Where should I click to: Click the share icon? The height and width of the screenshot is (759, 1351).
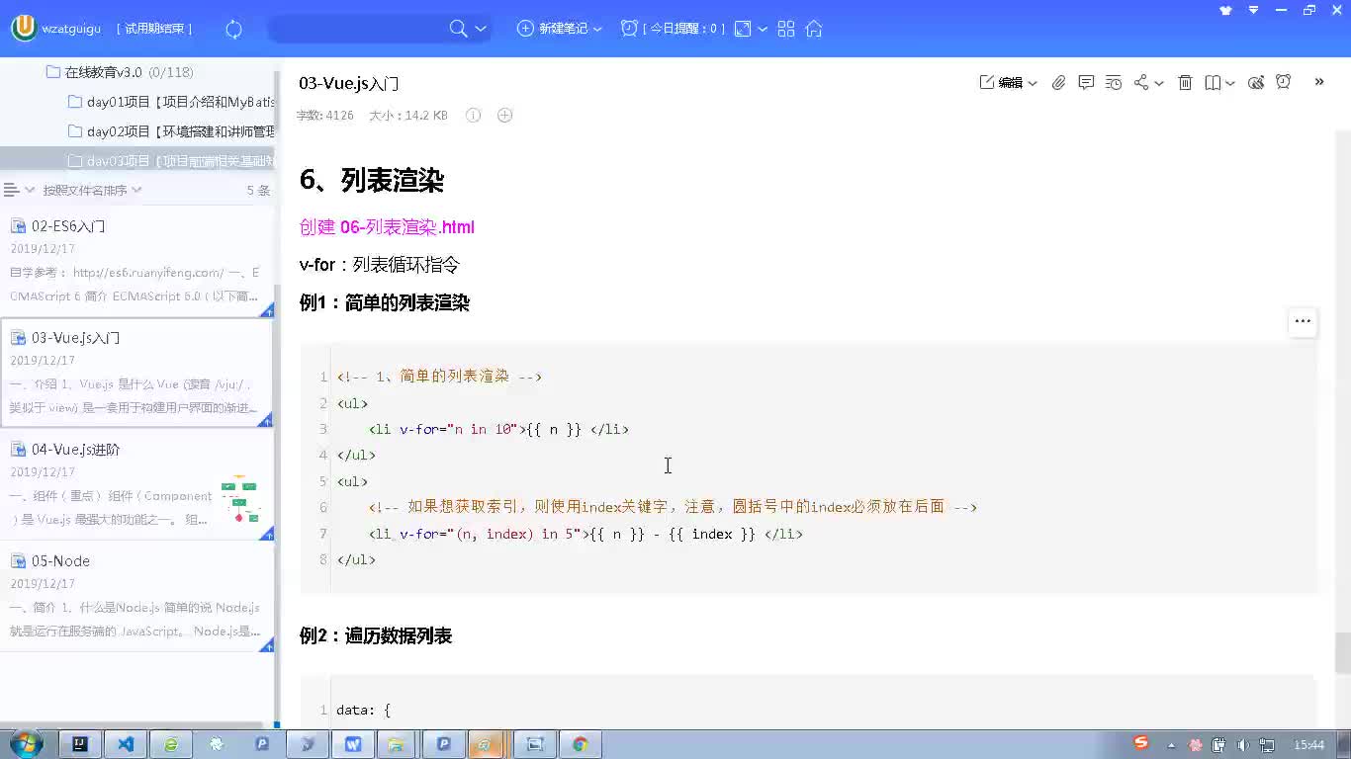[x=1141, y=83]
